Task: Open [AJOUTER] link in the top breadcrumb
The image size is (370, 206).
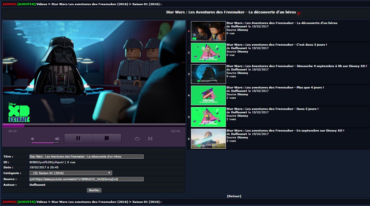Action: [26, 4]
